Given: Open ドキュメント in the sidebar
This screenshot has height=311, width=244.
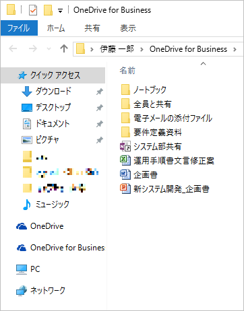Looking at the screenshot, I should tap(53, 123).
